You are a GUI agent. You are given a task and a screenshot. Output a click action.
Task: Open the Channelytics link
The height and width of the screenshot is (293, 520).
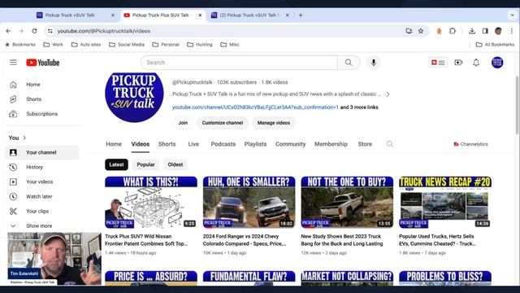click(470, 144)
